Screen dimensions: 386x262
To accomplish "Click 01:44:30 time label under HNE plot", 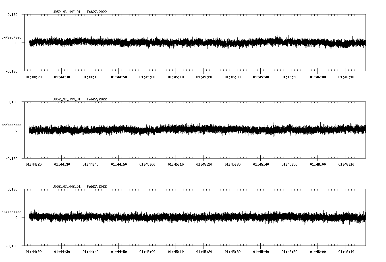I will click(x=62, y=77).
